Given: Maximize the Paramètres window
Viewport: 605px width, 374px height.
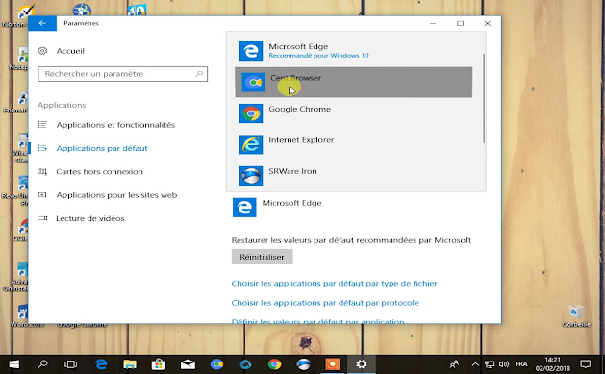Looking at the screenshot, I should [461, 23].
